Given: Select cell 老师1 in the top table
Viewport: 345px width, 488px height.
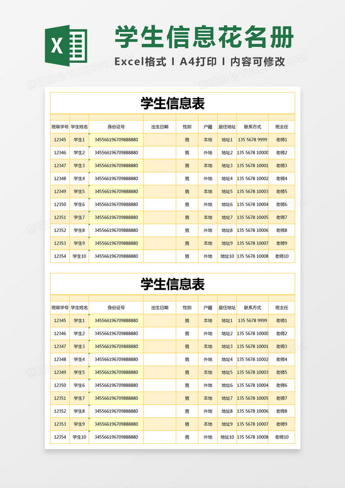Looking at the screenshot, I should [282, 140].
